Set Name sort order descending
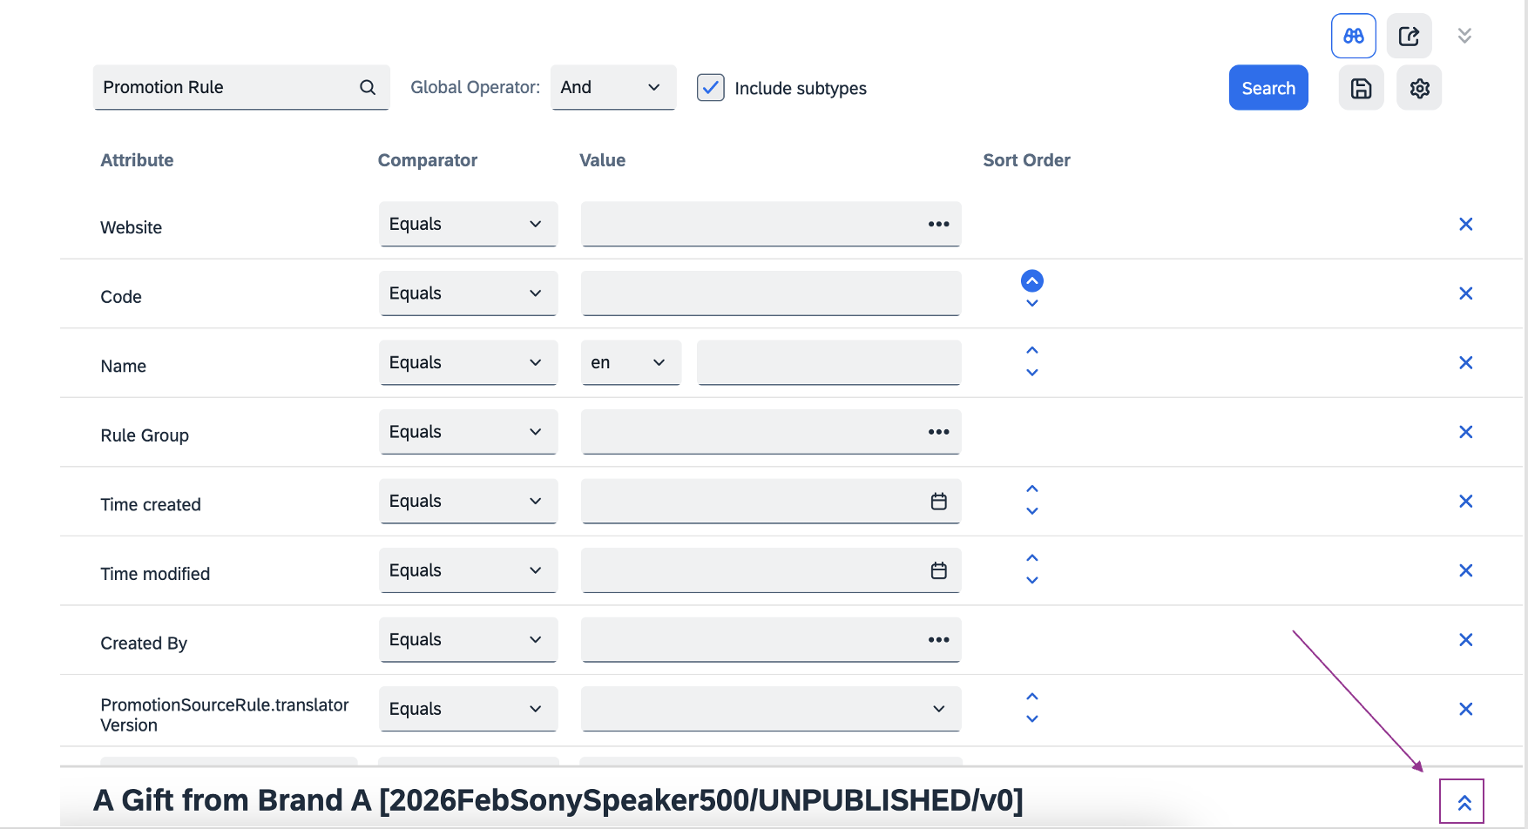 pos(1031,373)
